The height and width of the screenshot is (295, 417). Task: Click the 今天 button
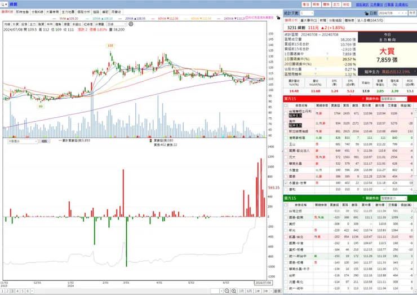click(412, 13)
